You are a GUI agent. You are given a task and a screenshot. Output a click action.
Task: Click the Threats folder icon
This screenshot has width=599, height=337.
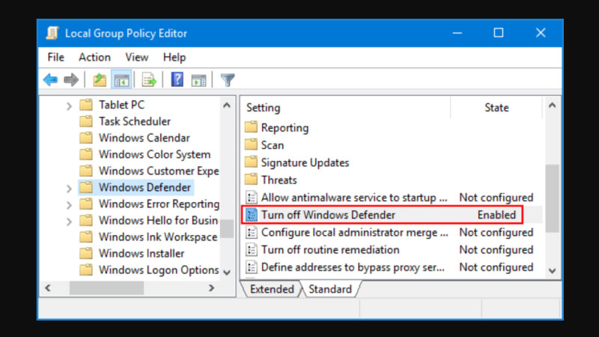(251, 179)
